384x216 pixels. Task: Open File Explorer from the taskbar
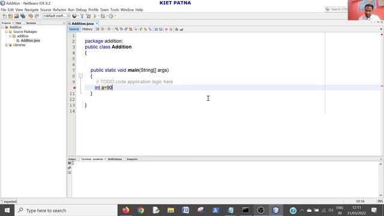[170, 210]
